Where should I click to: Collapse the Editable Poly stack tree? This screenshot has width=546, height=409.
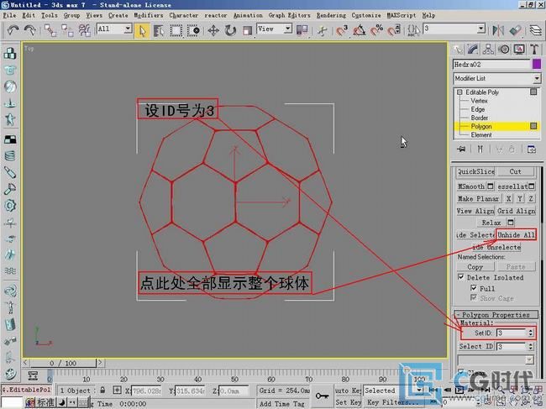click(459, 92)
